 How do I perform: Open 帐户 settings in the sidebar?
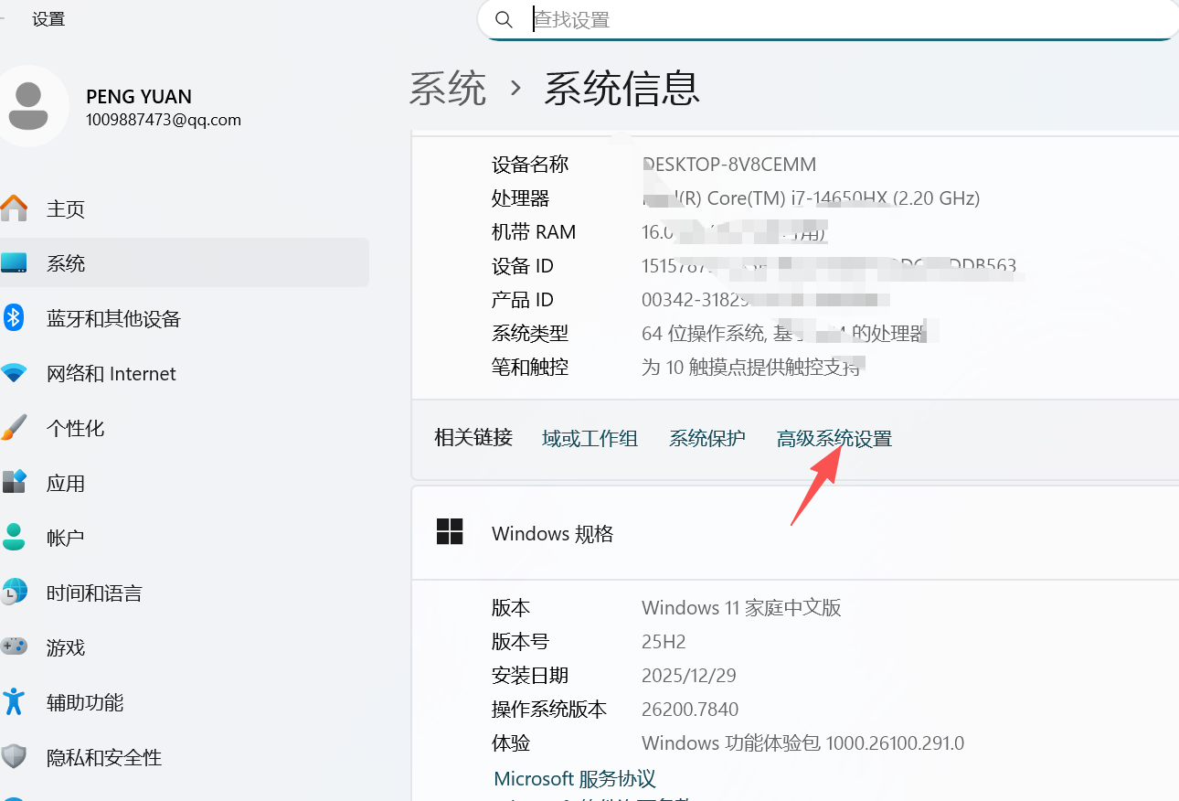[x=66, y=538]
